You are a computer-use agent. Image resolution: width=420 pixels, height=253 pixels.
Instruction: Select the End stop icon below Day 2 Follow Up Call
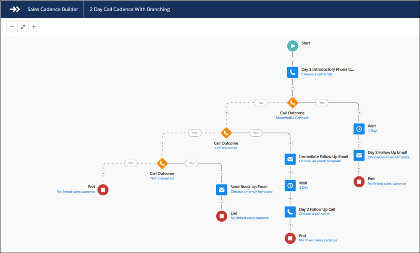point(290,238)
